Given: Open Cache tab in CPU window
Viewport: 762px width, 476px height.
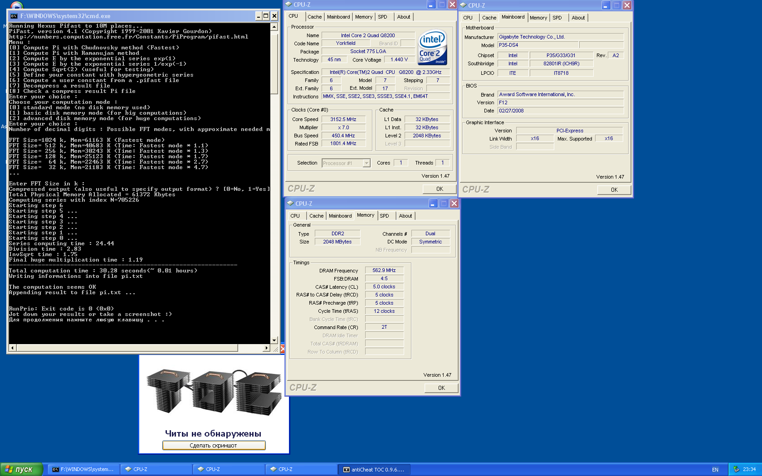Looking at the screenshot, I should [314, 17].
